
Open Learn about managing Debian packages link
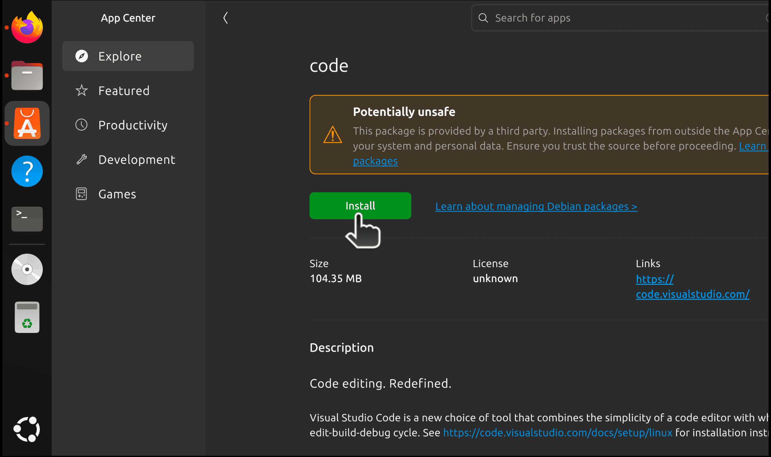coord(536,206)
